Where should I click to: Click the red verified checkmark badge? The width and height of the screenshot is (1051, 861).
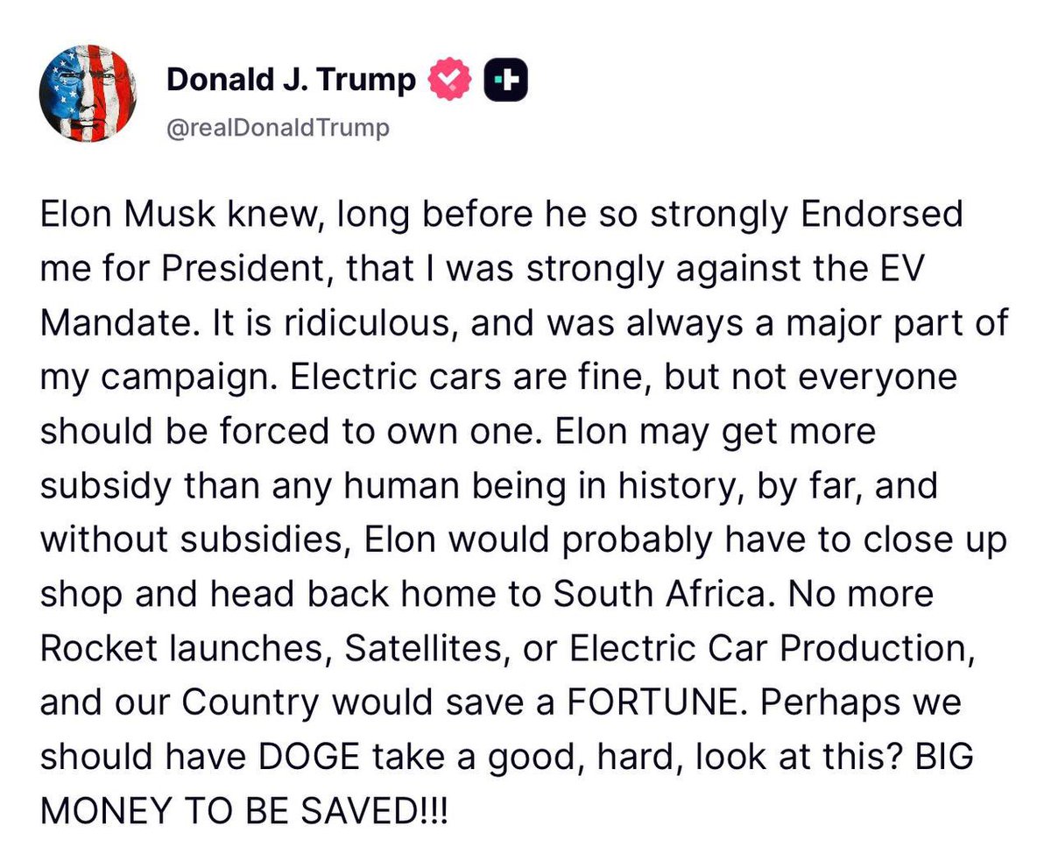[x=450, y=81]
